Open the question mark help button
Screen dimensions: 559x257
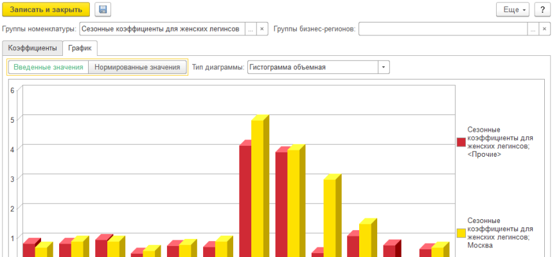click(543, 10)
